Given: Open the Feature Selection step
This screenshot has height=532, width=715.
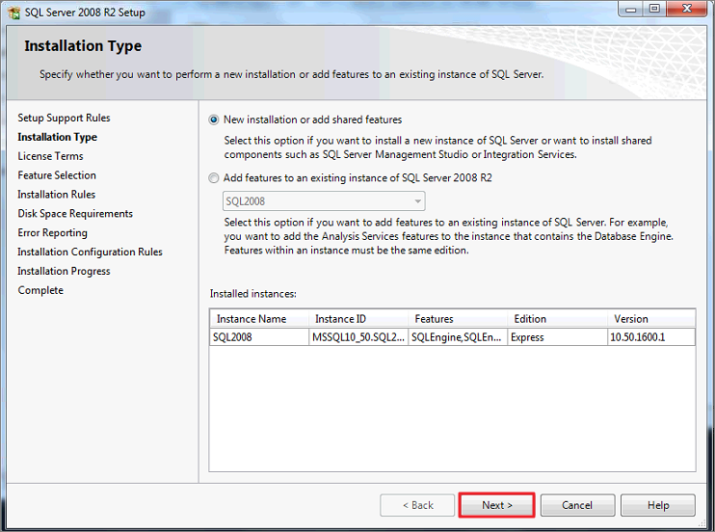Looking at the screenshot, I should coord(57,175).
